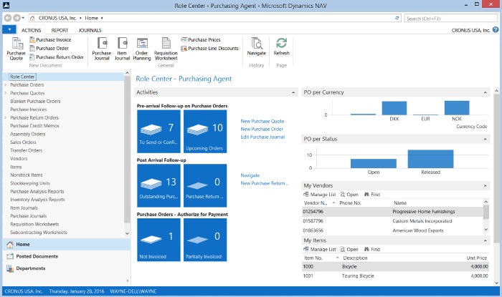502x297 pixels.
Task: Click the Edit Purchase Journal link
Action: pos(262,137)
